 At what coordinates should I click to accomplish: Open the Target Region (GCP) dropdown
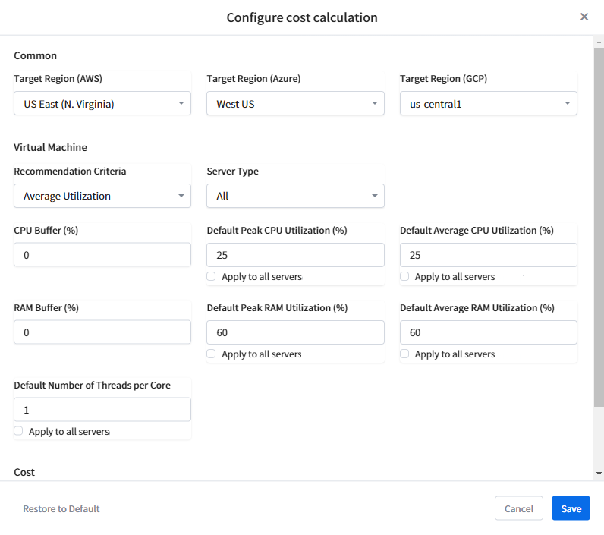(x=488, y=104)
